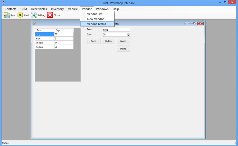Open the Windows menu

click(102, 9)
